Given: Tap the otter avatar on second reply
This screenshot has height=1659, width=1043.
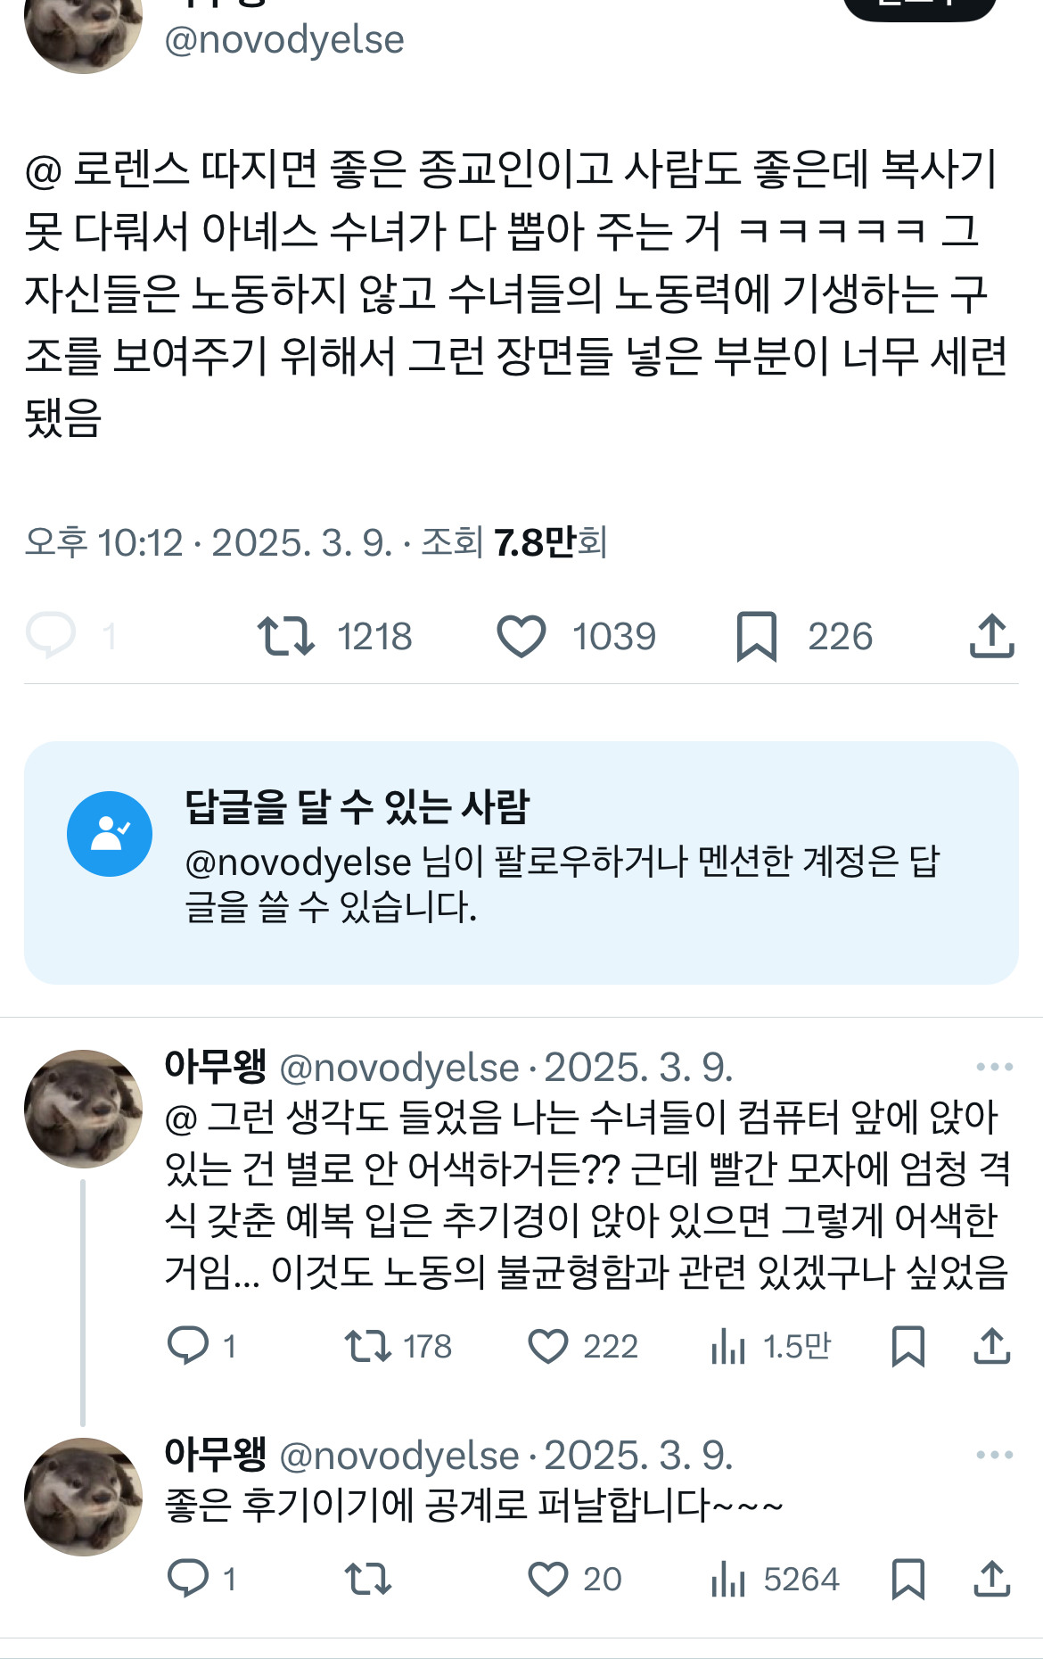Looking at the screenshot, I should point(83,1497).
